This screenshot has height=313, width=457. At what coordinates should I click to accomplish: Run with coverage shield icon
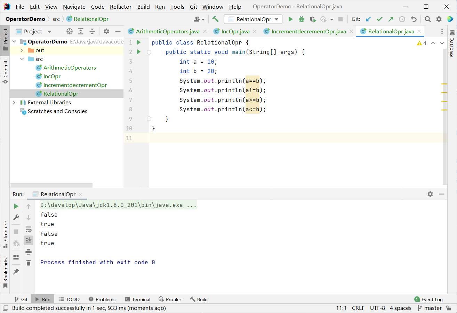313,19
